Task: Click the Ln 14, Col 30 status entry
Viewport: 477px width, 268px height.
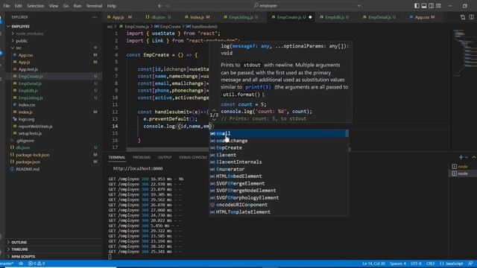Action: pos(373,264)
